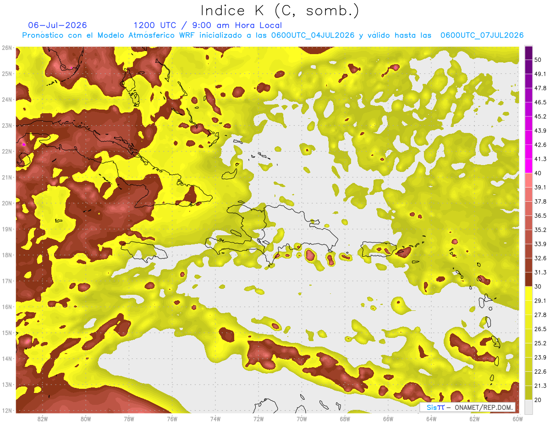Viewport: 550px width, 425px height.
Task: Click the latitude axis label "25N"
Action: click(7, 73)
